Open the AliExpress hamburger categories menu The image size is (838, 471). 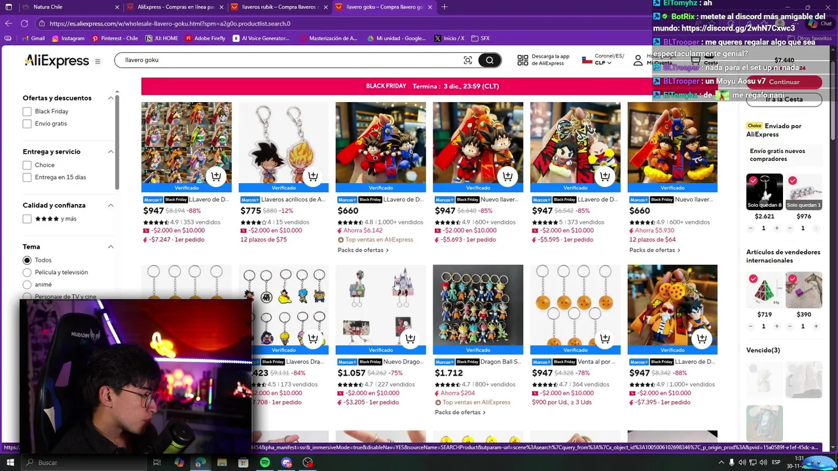pos(98,61)
